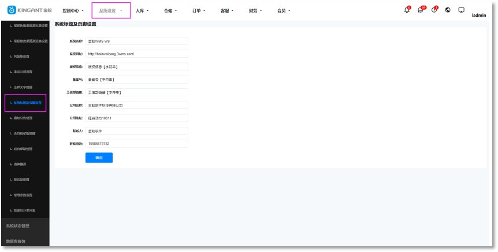Click the globe language icon
The image size is (498, 252).
coord(448,10)
